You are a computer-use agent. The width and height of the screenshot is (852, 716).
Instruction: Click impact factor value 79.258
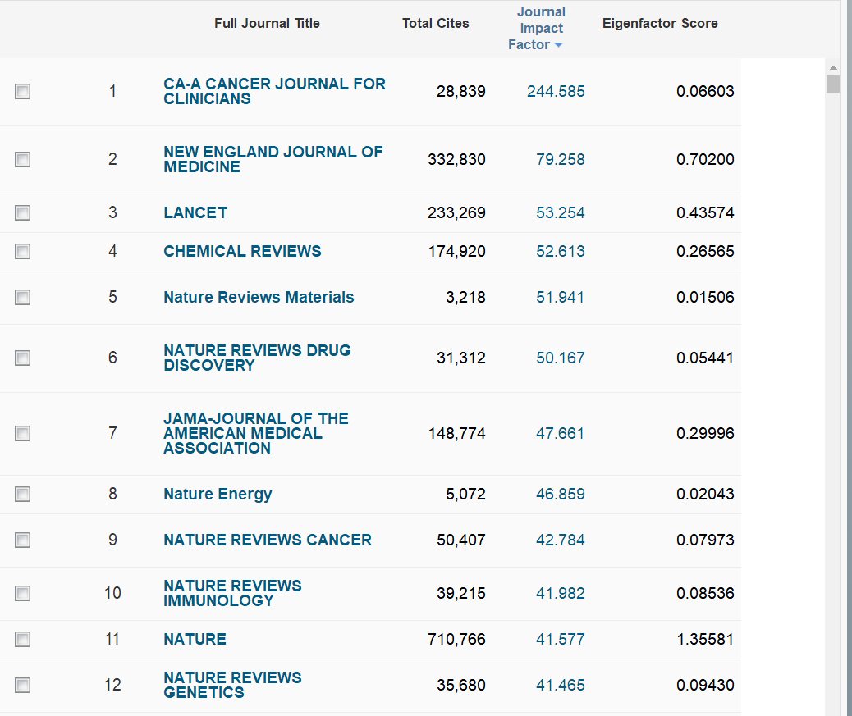(561, 160)
